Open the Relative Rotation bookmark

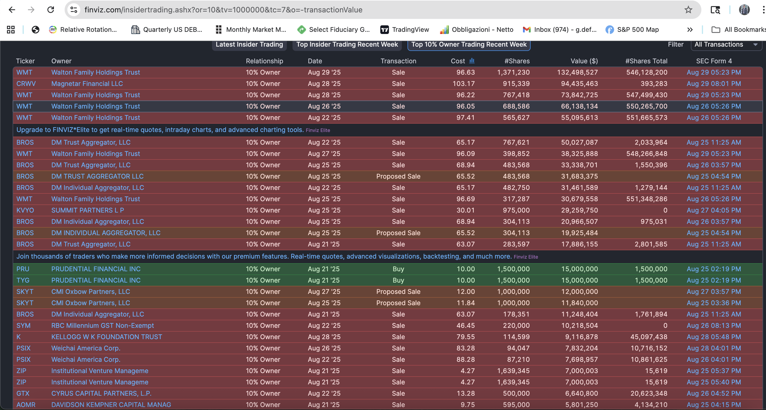coord(83,29)
